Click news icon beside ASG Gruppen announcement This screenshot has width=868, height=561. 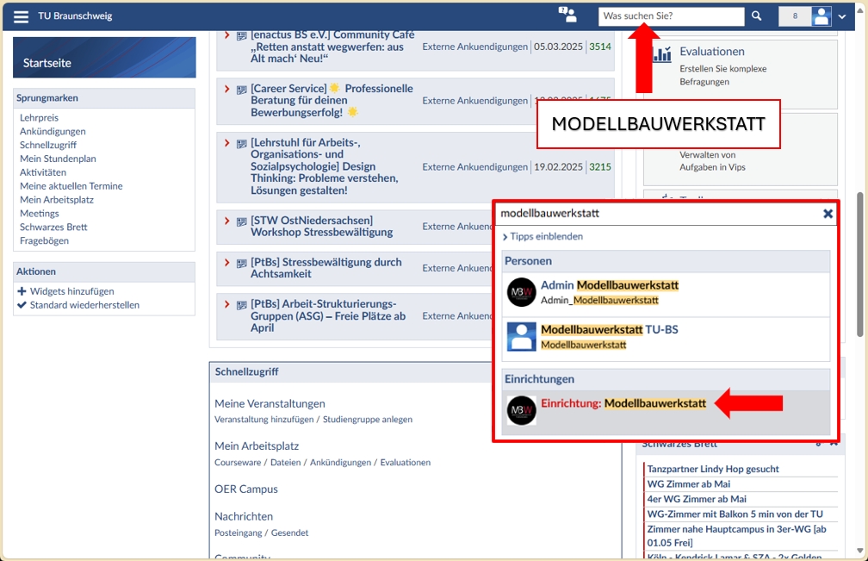[x=242, y=305]
